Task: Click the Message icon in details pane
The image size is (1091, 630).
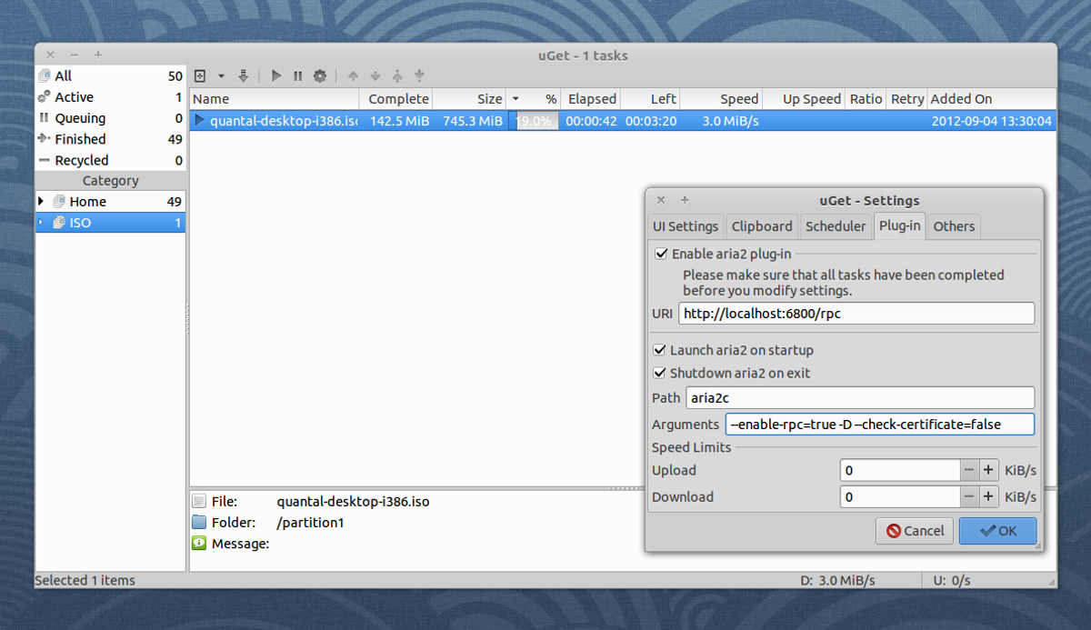Action: coord(199,543)
